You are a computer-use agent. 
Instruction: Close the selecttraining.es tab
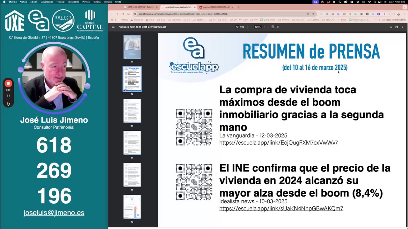(195, 7)
